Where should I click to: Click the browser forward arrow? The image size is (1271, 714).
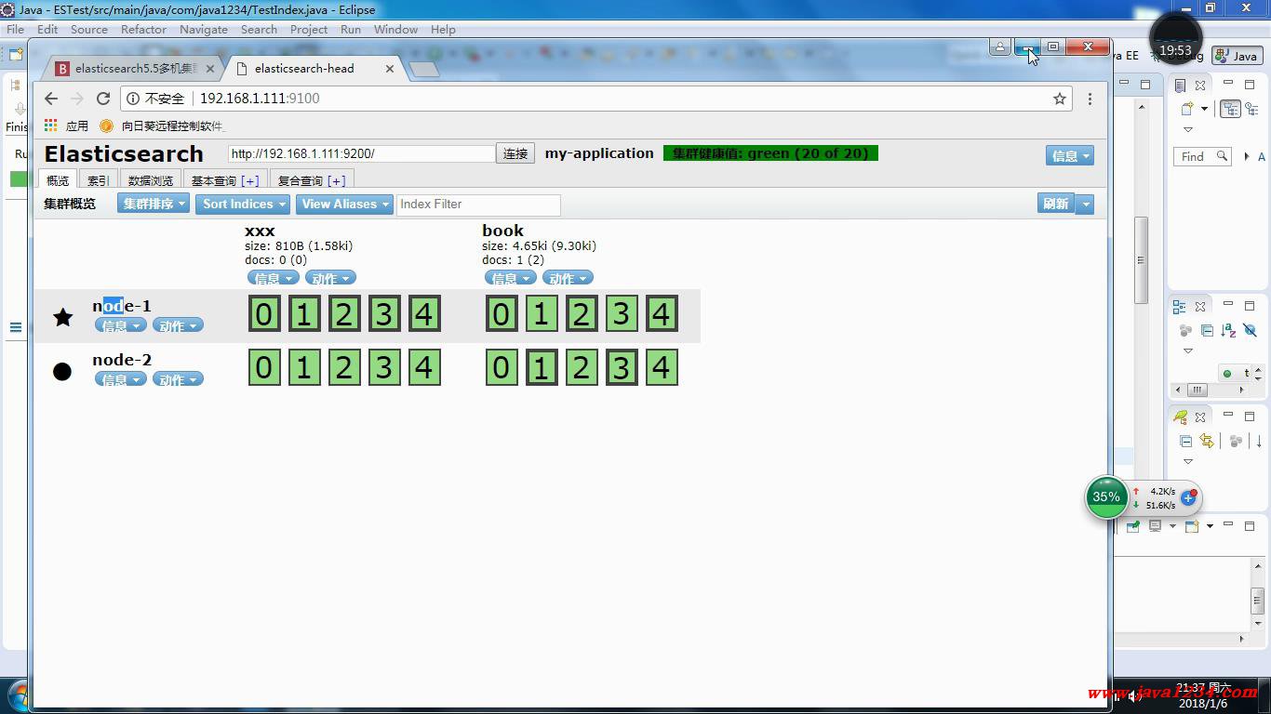[77, 99]
